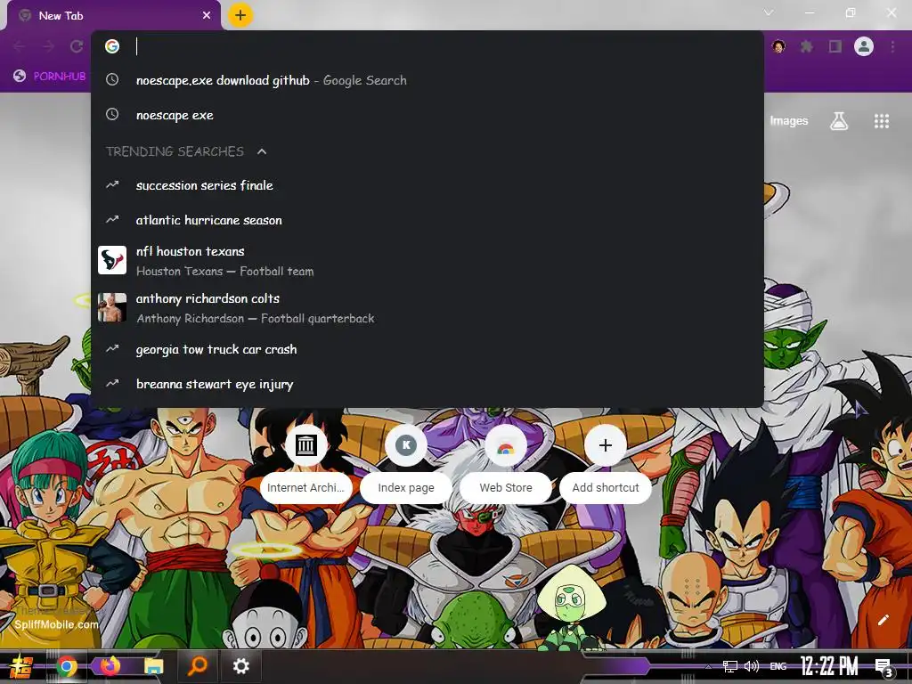Toggle the side panel icon

pyautogui.click(x=835, y=46)
